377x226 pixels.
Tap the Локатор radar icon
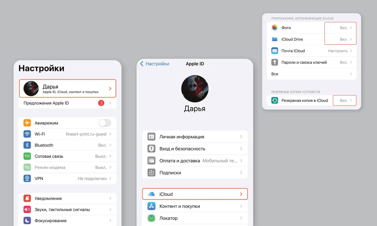click(x=151, y=218)
